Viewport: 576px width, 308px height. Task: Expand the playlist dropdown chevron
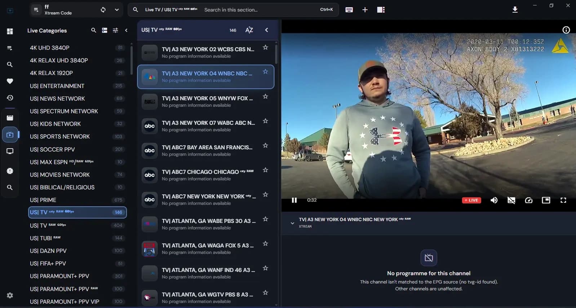tap(117, 10)
